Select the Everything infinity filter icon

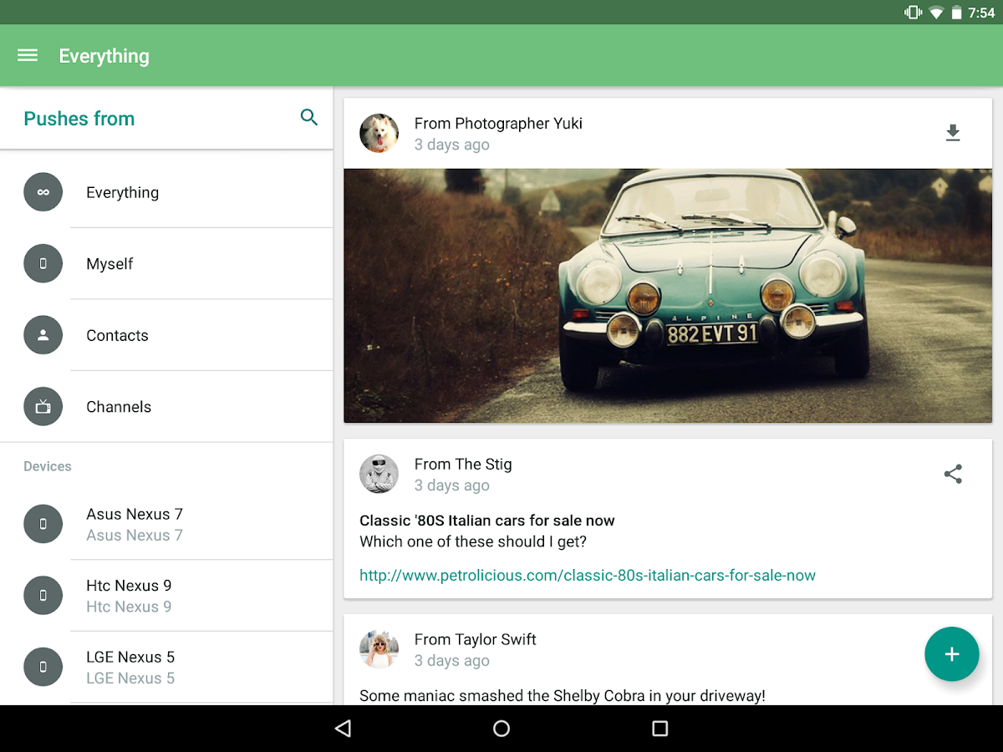(x=43, y=191)
